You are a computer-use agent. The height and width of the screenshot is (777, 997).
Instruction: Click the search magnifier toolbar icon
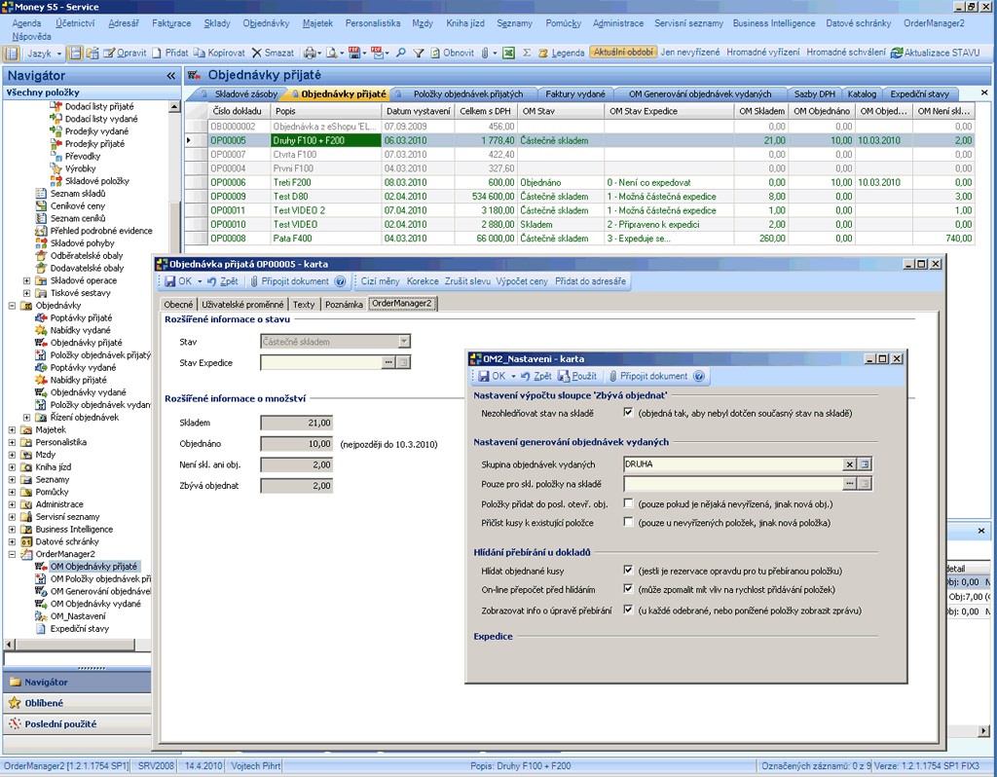(x=400, y=53)
